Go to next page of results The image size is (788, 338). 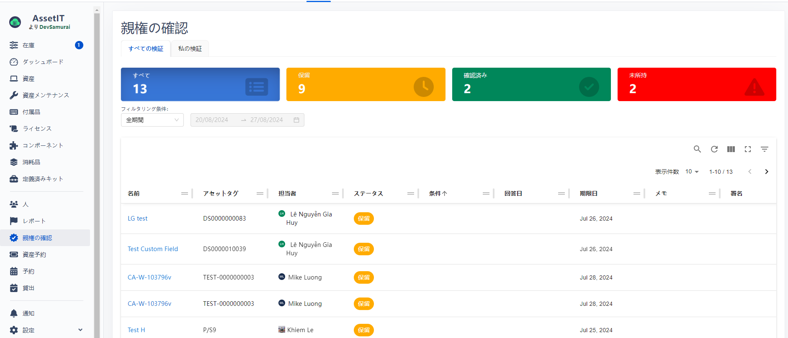point(767,172)
